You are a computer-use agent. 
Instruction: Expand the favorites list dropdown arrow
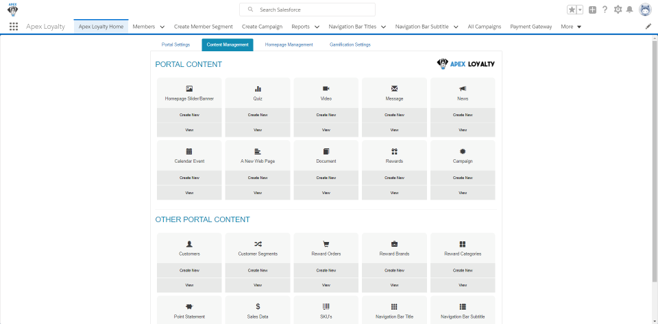tap(580, 10)
